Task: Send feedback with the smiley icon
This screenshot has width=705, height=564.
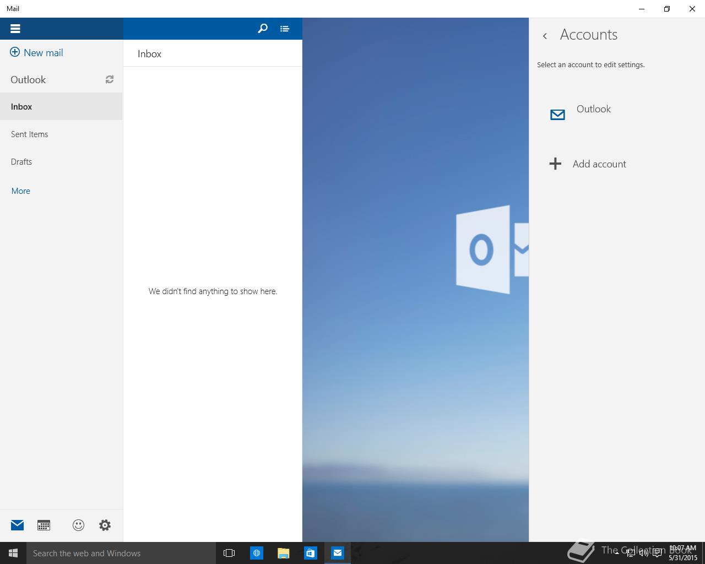Action: (78, 525)
